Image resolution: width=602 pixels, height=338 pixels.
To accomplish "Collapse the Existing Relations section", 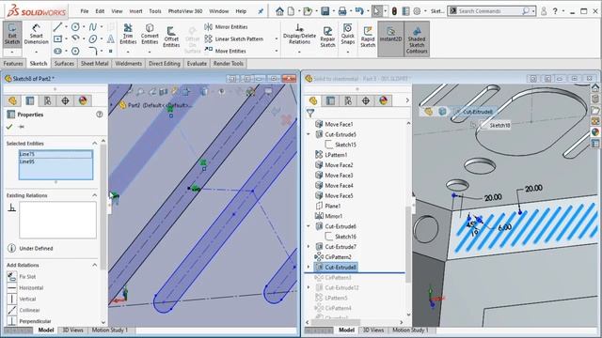I will pos(94,195).
